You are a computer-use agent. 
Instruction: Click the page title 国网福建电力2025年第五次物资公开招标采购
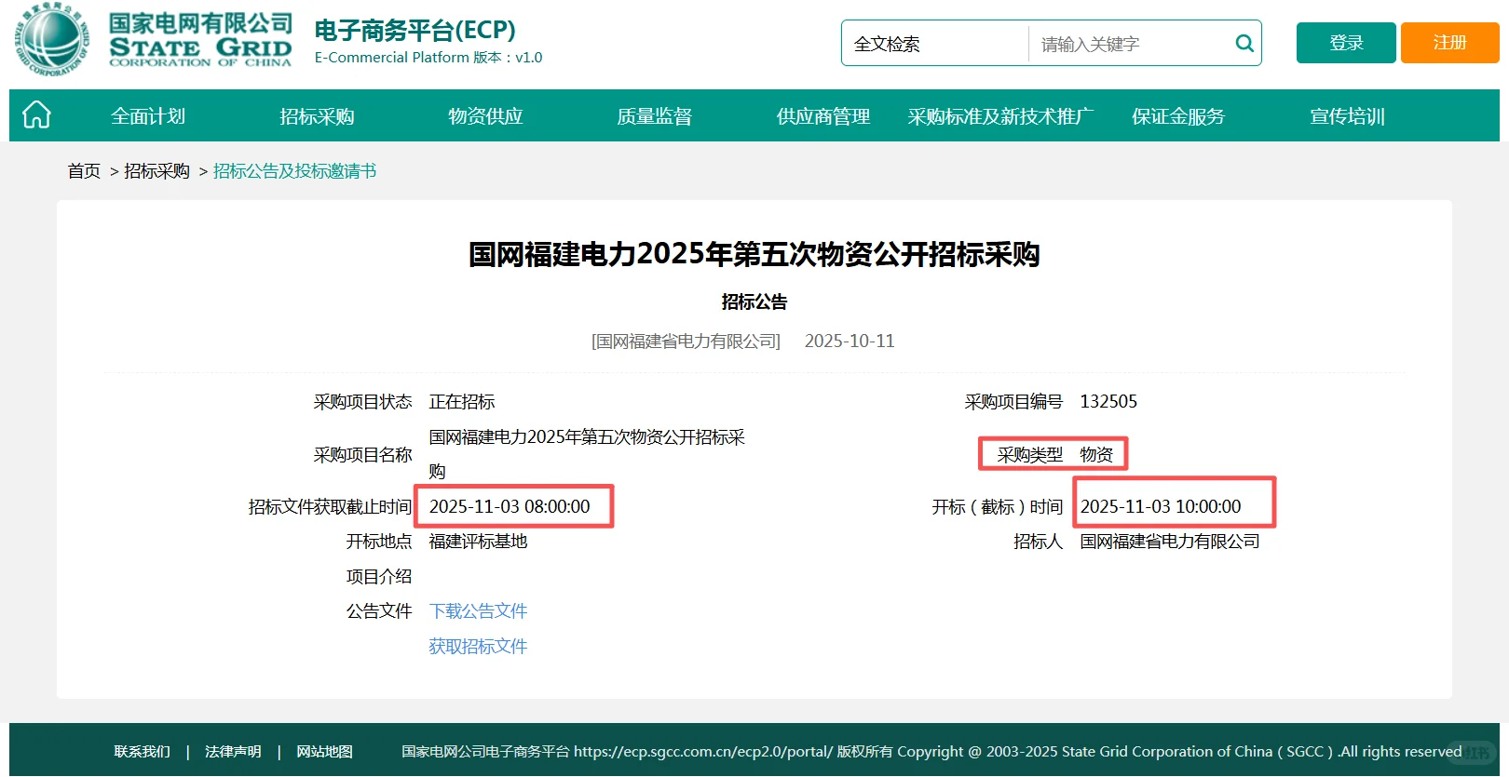[754, 254]
